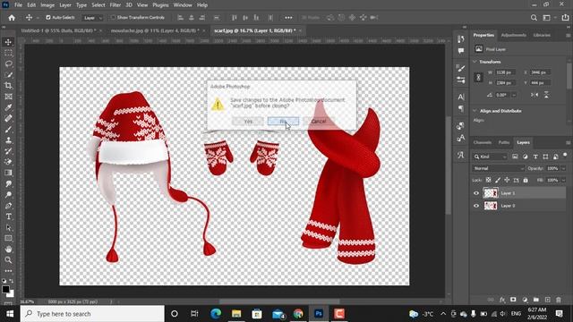573x322 pixels.
Task: Add layer style with fx icon
Action: point(502,300)
